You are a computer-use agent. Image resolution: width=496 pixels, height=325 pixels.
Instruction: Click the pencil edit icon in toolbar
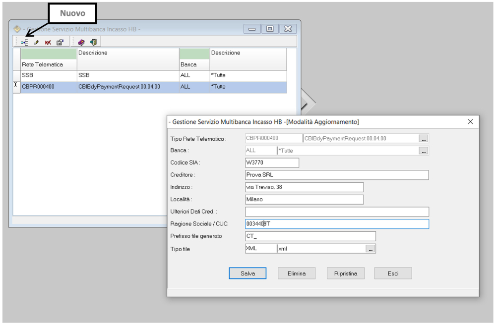pos(37,43)
